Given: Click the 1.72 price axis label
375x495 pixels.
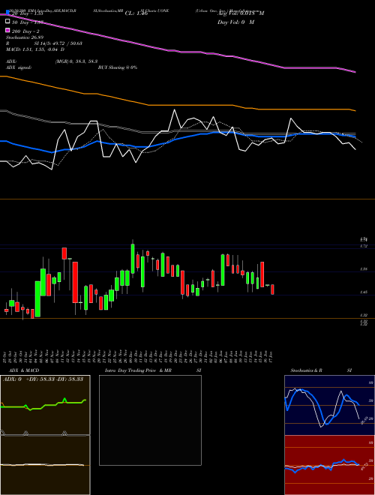Looking at the screenshot, I should [364, 246].
